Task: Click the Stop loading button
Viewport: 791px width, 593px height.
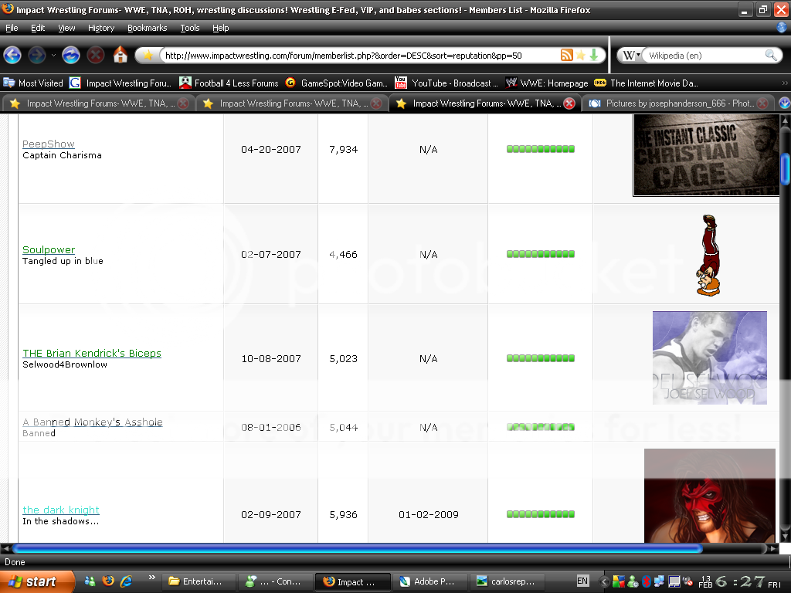Action: coord(96,55)
